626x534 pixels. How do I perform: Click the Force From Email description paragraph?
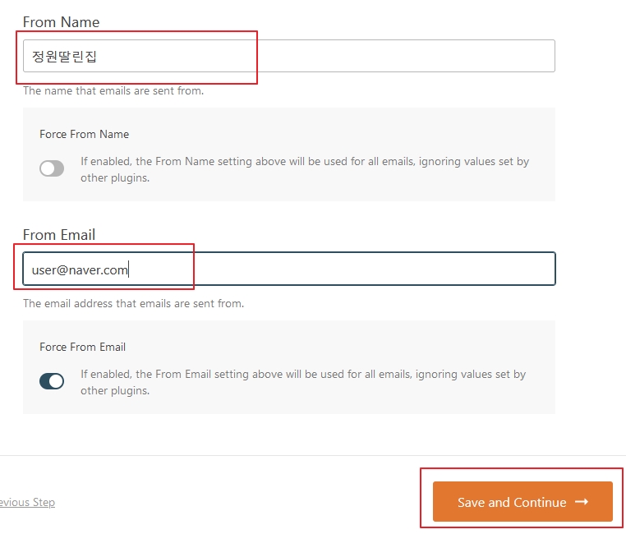pos(303,382)
